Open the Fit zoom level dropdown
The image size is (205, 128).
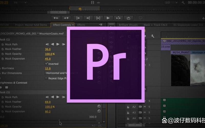click(20, 3)
